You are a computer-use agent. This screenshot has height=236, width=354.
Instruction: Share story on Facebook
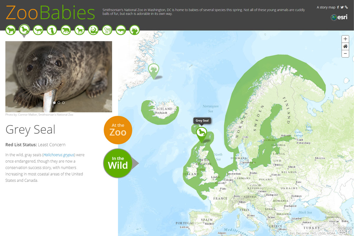tap(338, 7)
